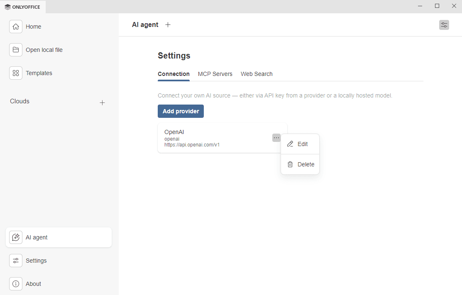Click the ONLYOFFICE logo
462x295 pixels.
(23, 7)
